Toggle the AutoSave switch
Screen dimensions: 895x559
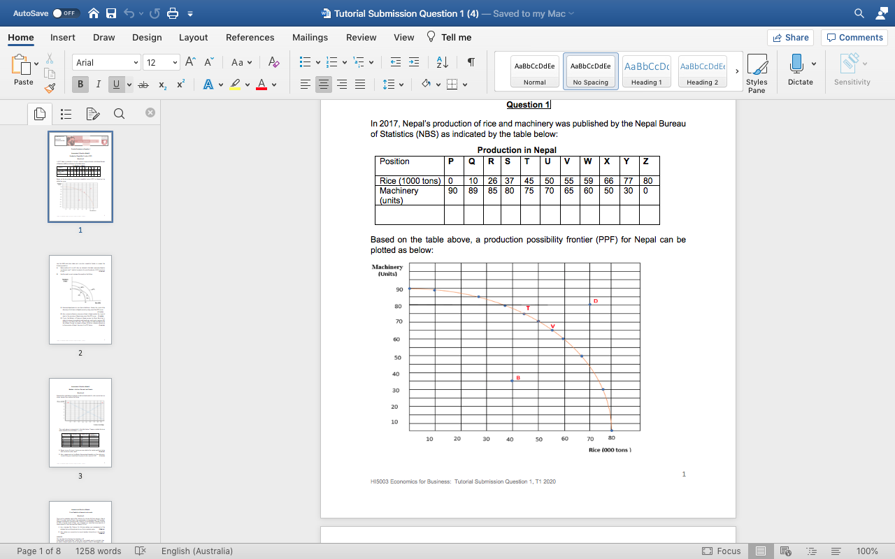[66, 13]
